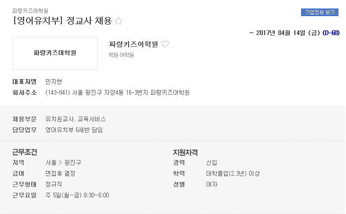346x214 pixels.
Task: Click the 근무조건 section heading
Action: point(25,152)
